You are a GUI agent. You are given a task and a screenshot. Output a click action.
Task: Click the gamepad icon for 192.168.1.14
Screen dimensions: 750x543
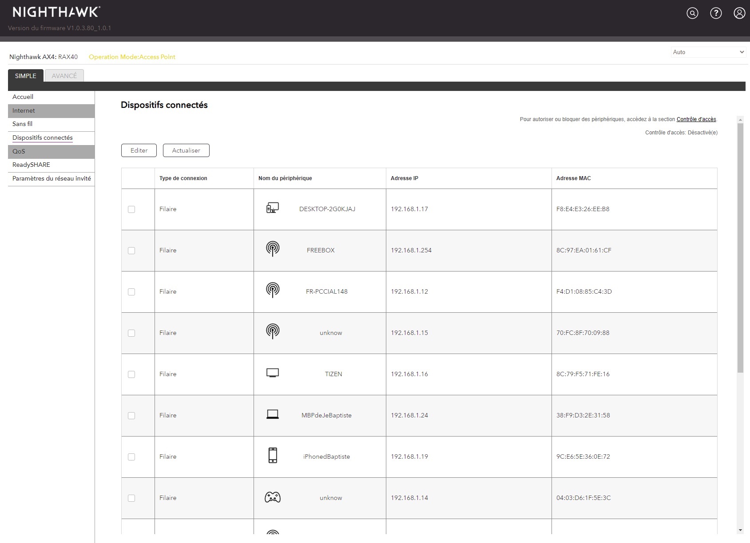(x=273, y=497)
